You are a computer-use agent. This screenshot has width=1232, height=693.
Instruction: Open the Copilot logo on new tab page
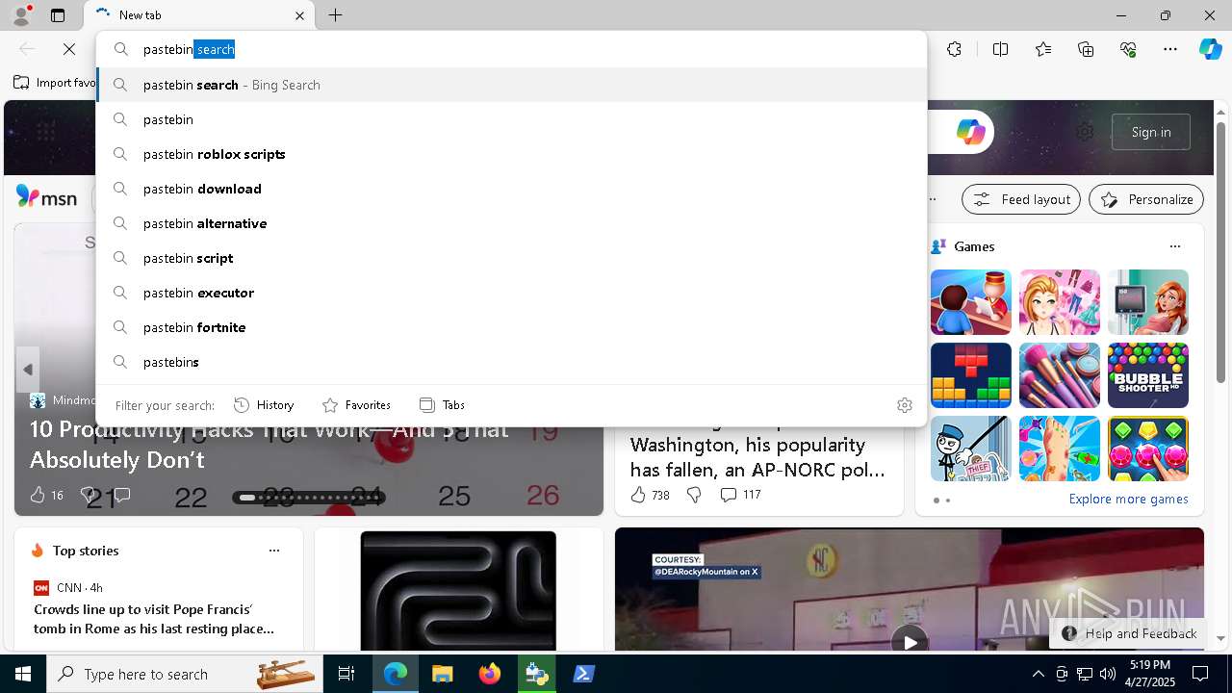pos(970,132)
